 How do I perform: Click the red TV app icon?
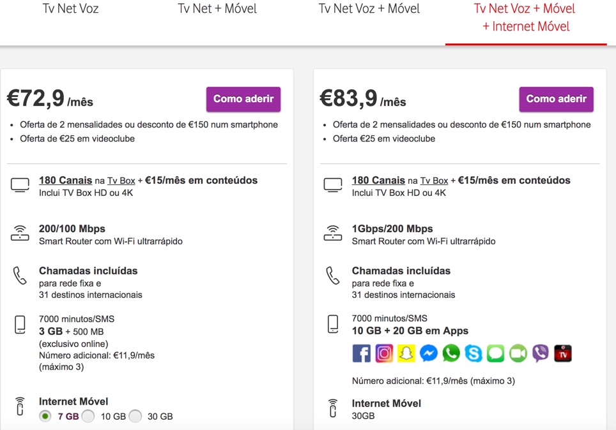(x=563, y=353)
